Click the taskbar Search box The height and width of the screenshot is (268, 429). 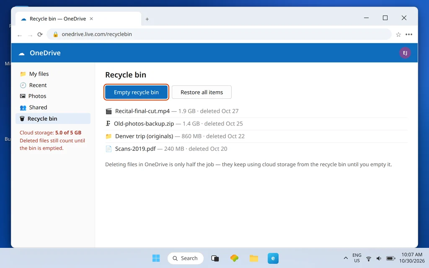pos(186,258)
